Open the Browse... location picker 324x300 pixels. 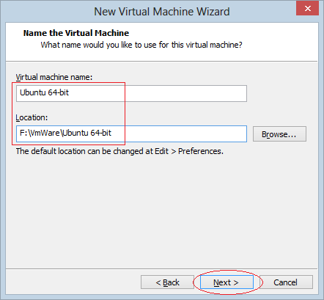279,134
